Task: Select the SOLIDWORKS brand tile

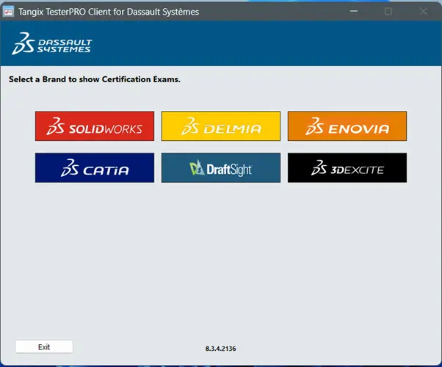Action: [95, 126]
